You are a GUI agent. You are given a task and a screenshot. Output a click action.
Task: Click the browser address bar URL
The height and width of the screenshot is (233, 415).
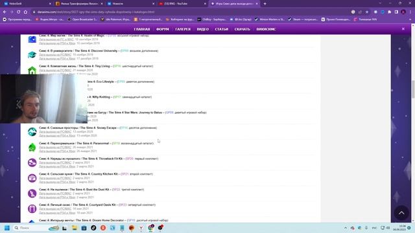coord(96,12)
